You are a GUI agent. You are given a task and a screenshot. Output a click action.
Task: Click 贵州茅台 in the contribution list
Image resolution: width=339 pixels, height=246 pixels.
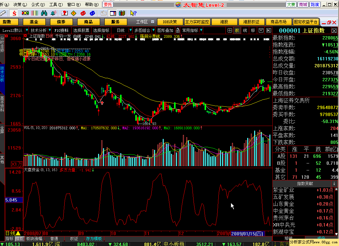pos(284,218)
